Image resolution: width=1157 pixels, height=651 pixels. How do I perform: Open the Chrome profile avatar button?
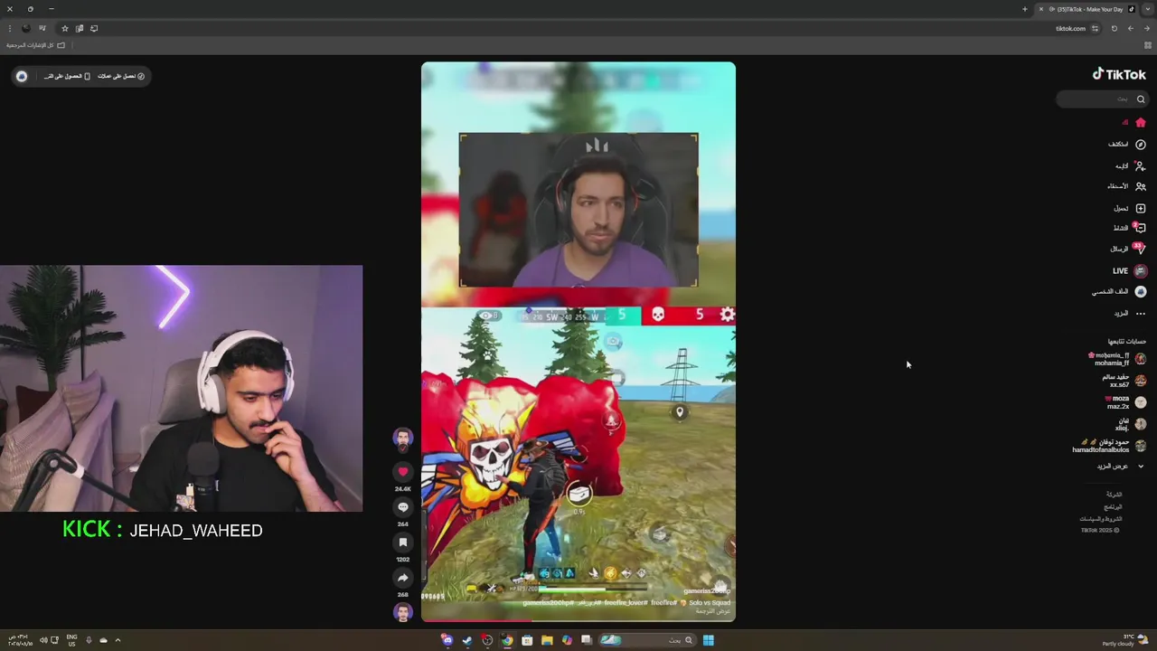tap(26, 28)
